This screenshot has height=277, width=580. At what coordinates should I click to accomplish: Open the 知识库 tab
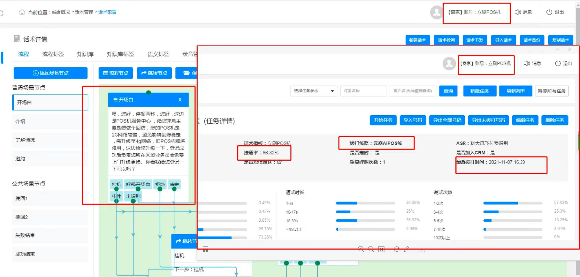[85, 54]
